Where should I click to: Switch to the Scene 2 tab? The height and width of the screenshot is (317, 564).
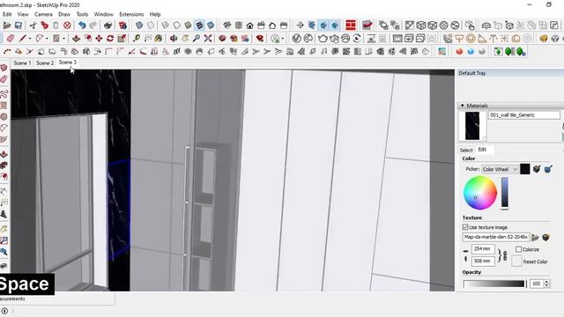click(45, 63)
